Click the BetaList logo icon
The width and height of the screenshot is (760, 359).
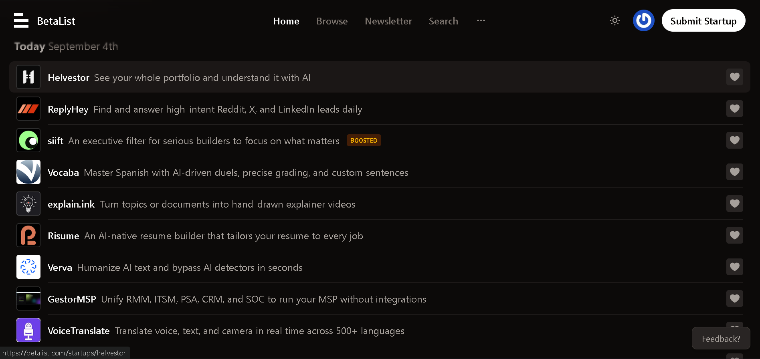pos(21,20)
